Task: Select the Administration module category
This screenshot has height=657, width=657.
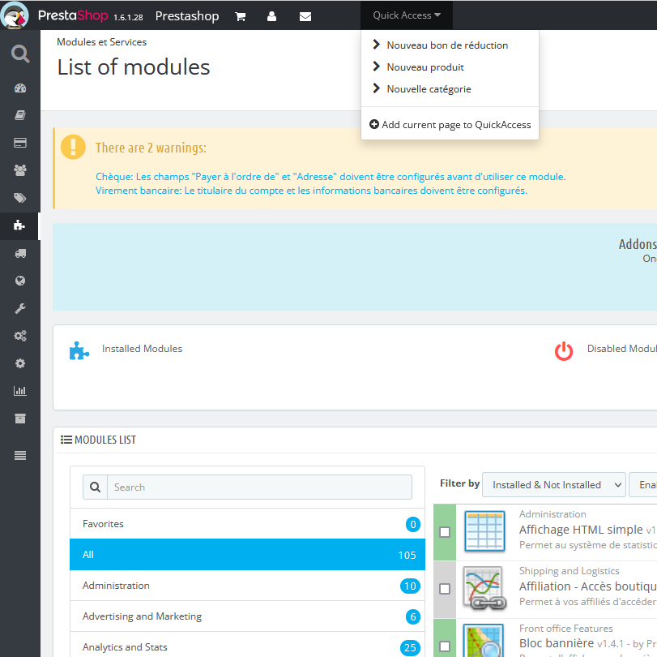Action: [x=247, y=586]
